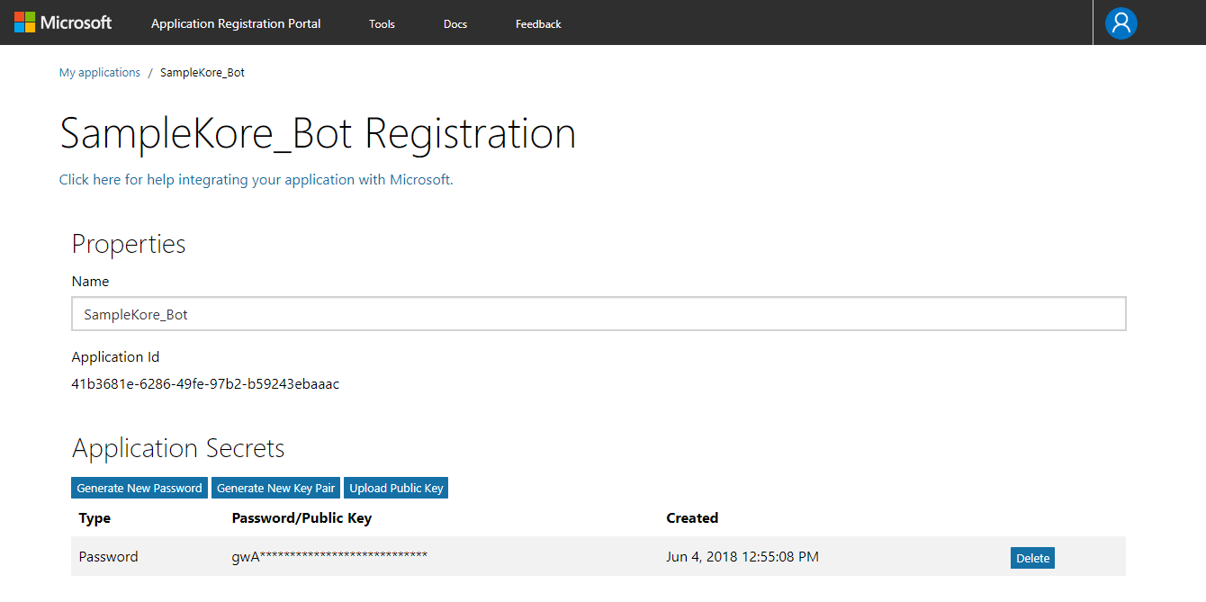
Task: Click the Created column header
Action: click(x=692, y=518)
